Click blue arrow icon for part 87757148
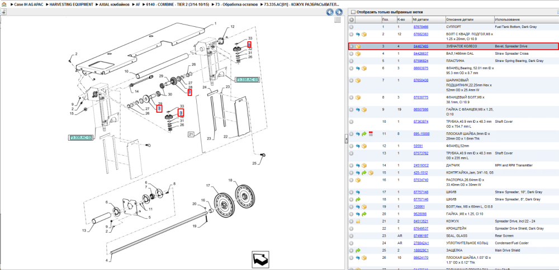Screen dimensions: 559x270 (358, 192)
